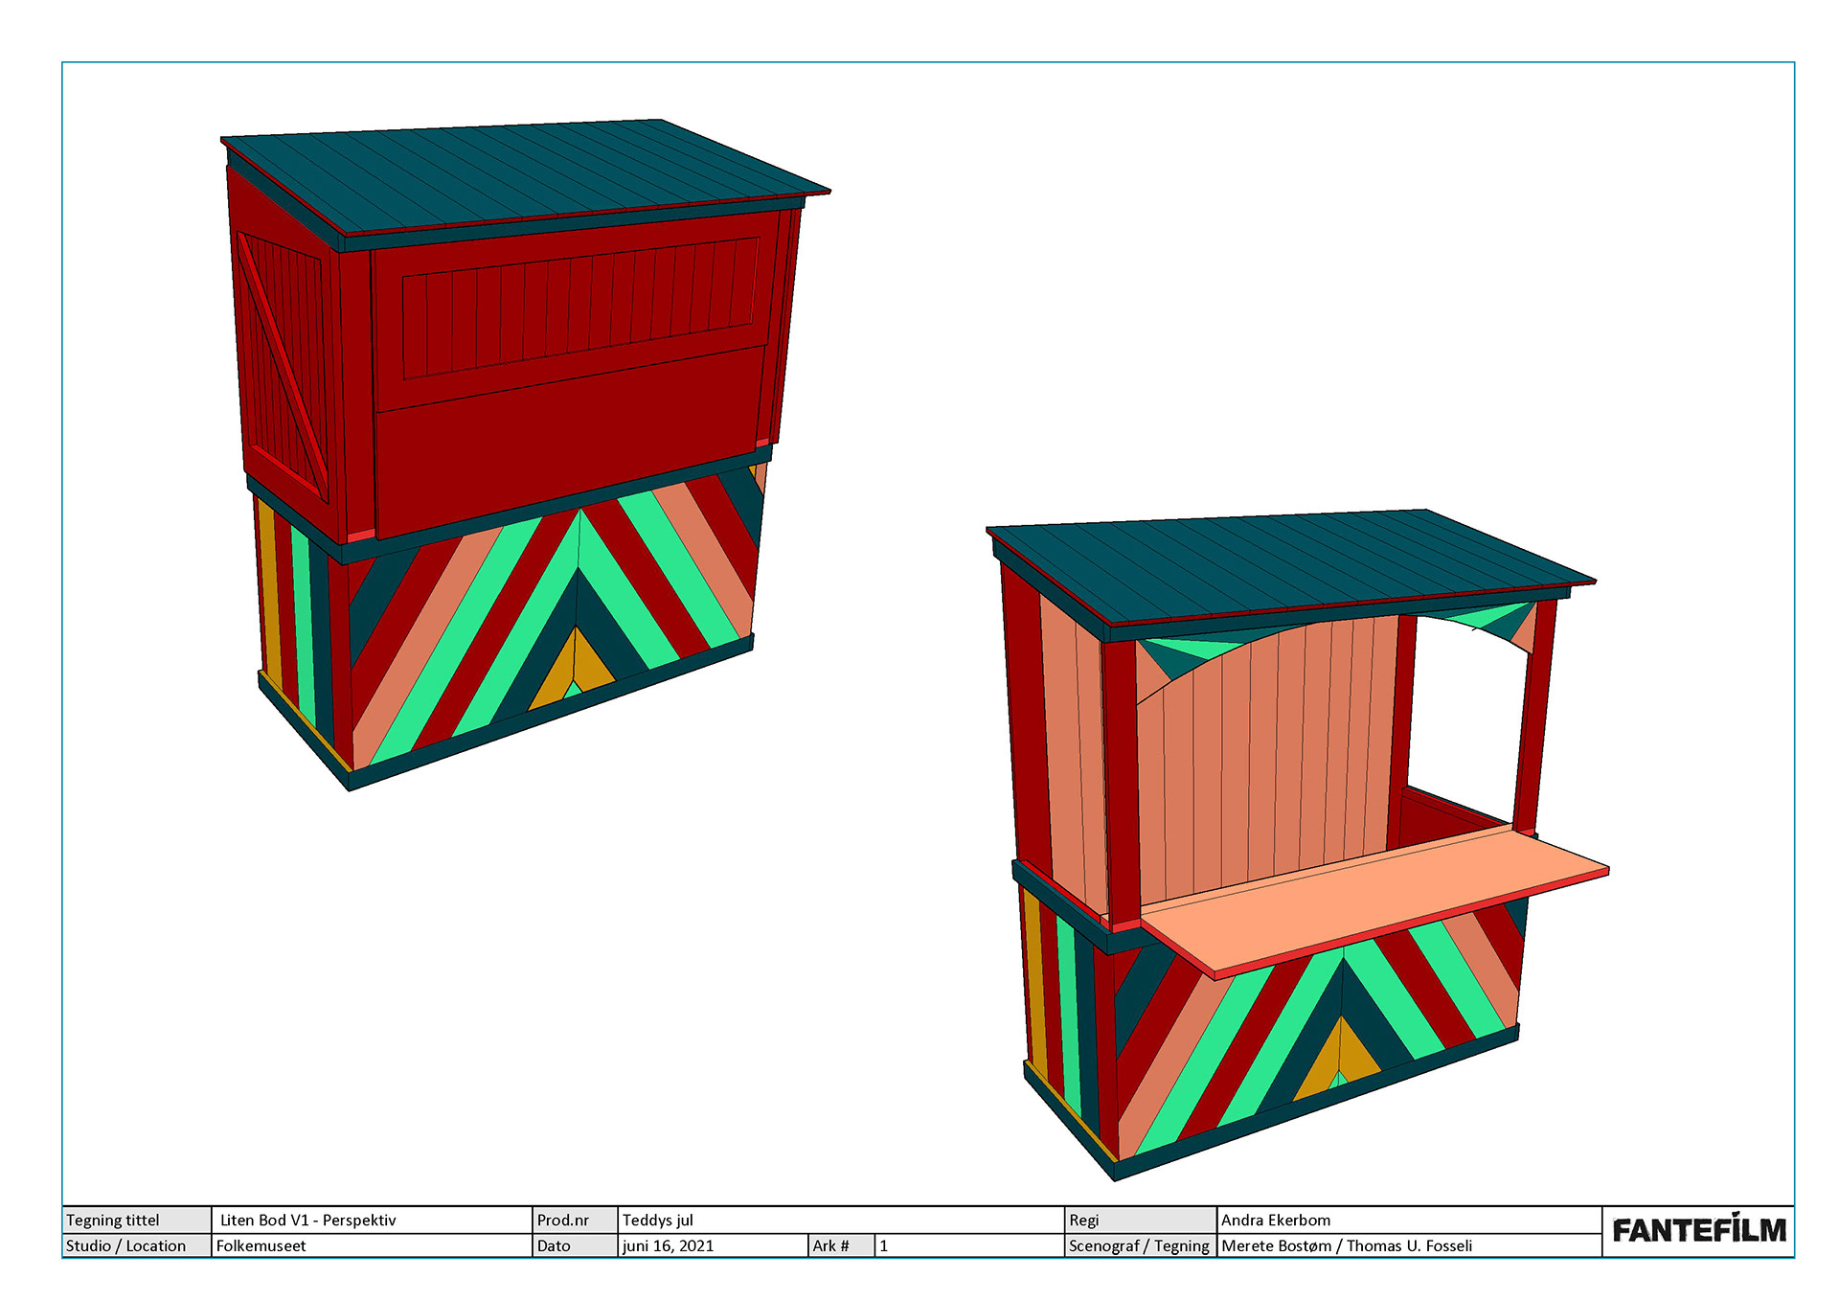Click the 'Studio / Location' label cell

[x=125, y=1245]
